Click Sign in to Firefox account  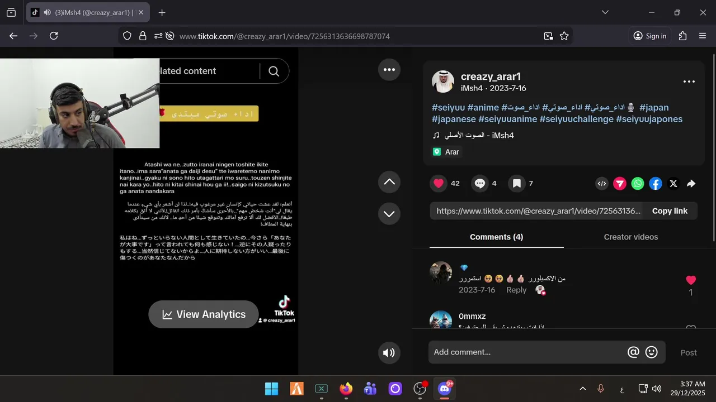[x=649, y=36]
